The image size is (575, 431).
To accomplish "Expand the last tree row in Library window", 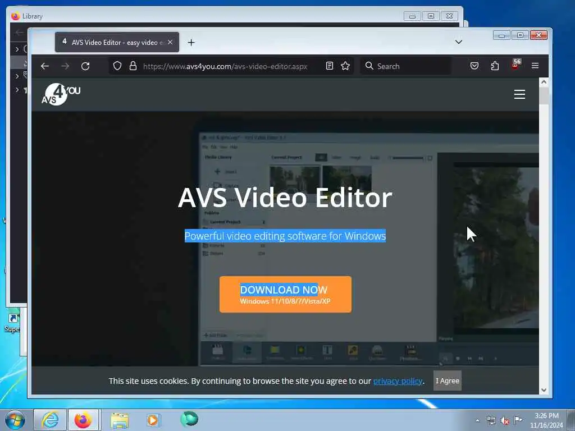I will coord(17,90).
